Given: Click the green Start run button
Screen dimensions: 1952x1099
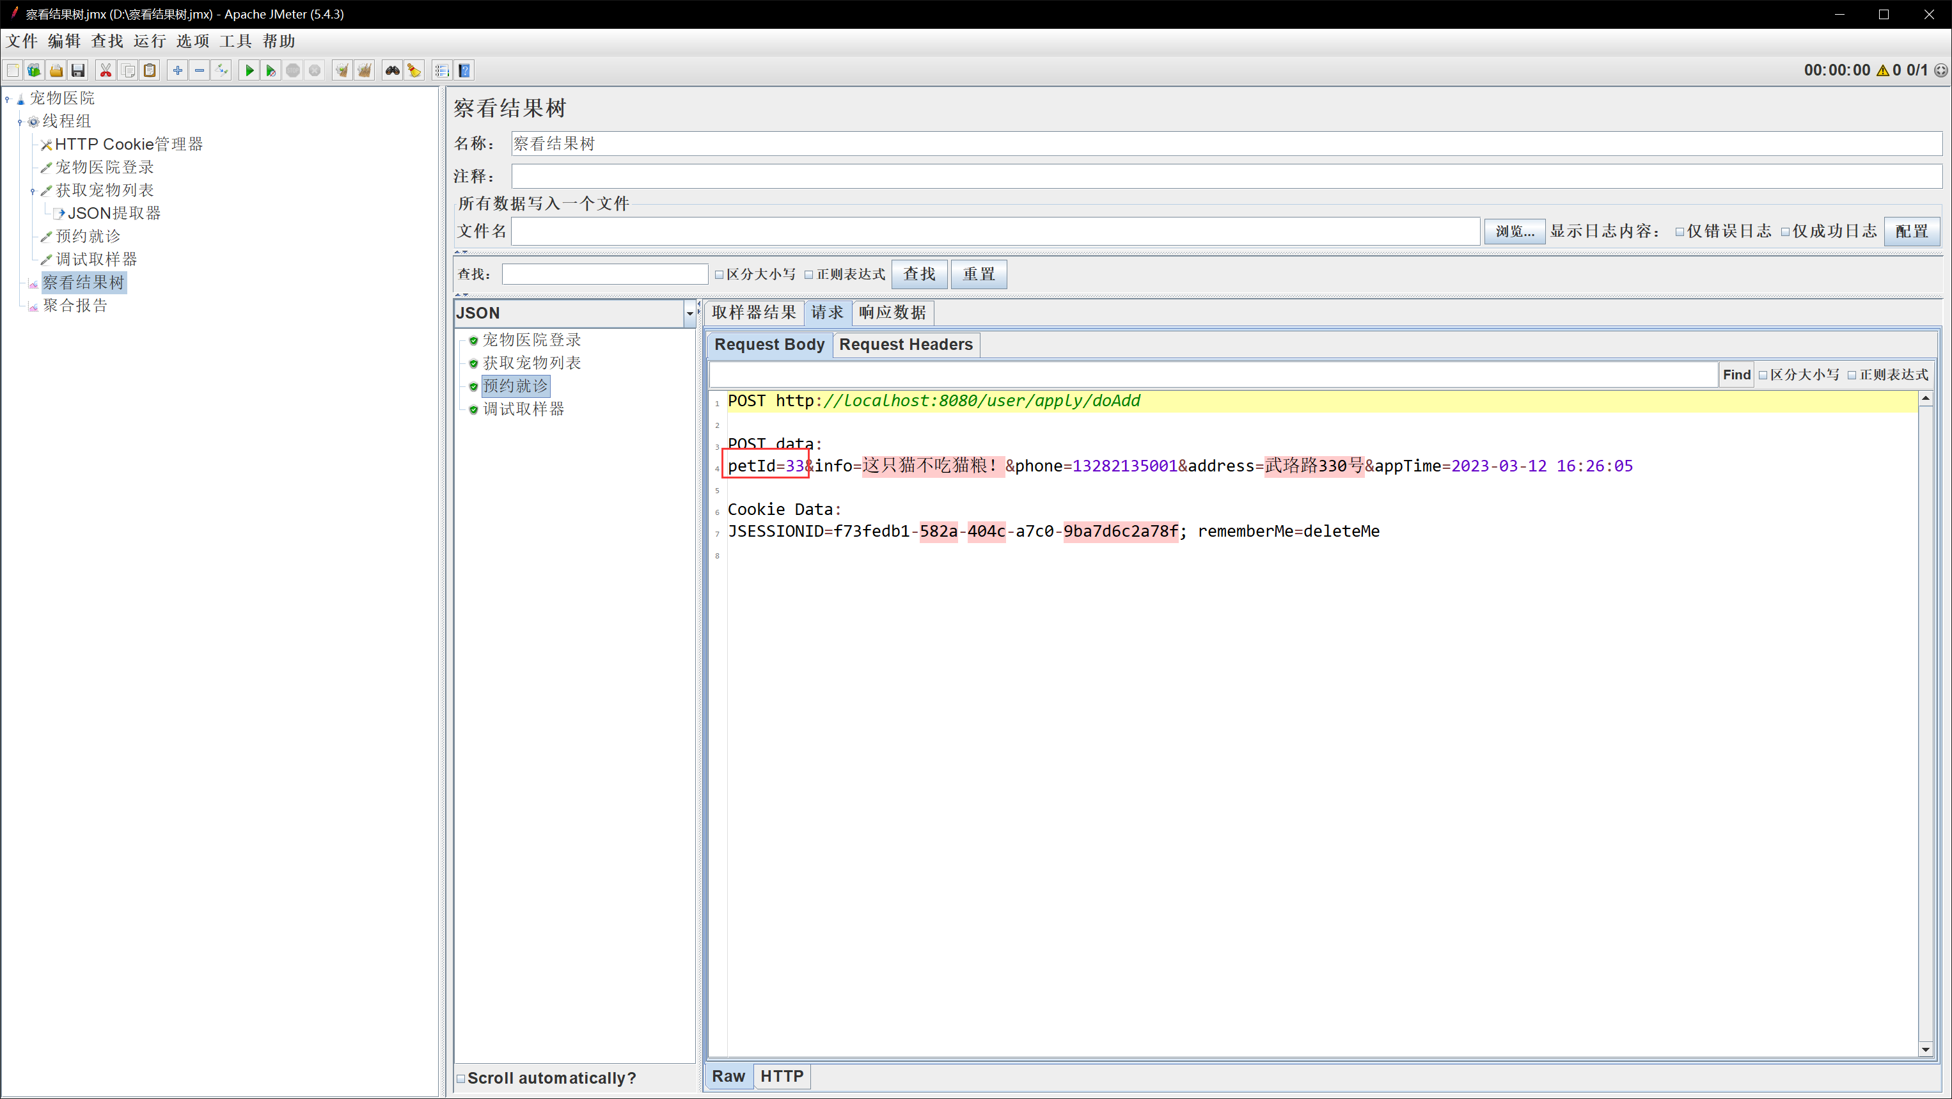Looking at the screenshot, I should tap(249, 70).
